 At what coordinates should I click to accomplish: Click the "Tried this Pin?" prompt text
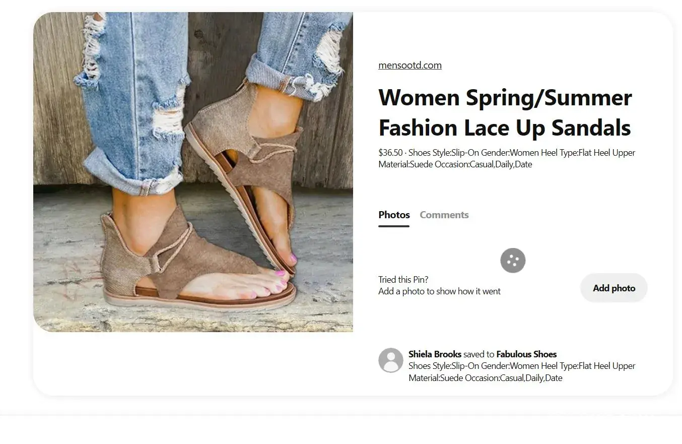(403, 280)
